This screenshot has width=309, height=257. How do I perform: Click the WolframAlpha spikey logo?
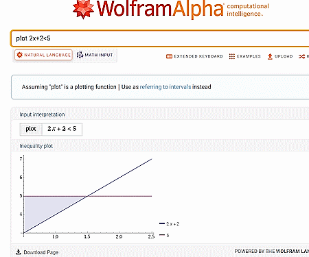[x=83, y=9]
